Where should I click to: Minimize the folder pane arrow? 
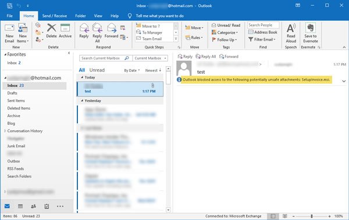[69, 53]
